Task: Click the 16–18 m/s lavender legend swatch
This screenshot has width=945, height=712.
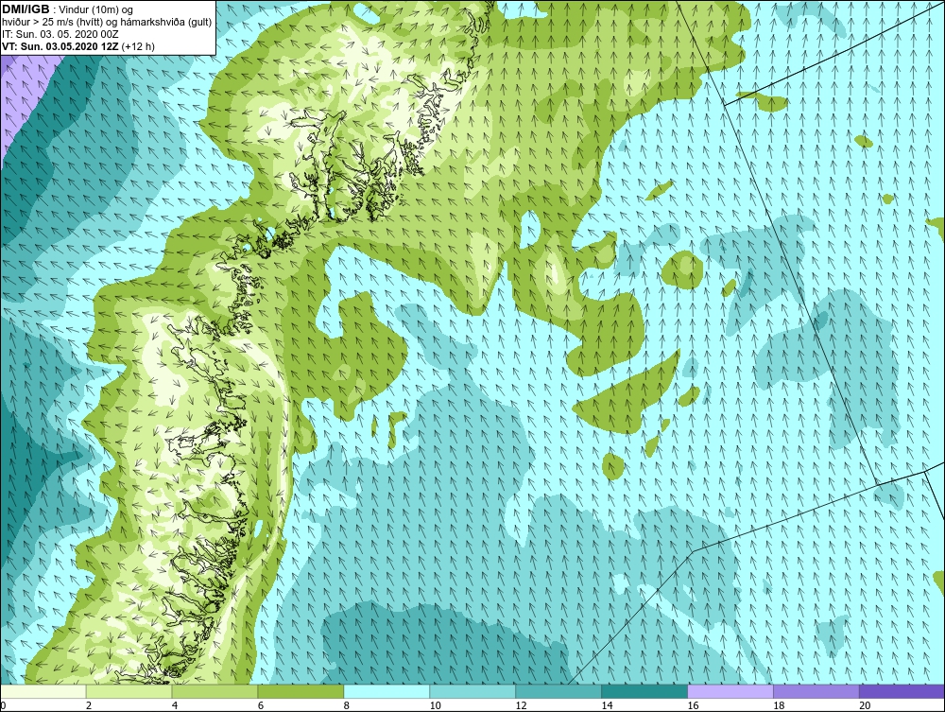Action: (x=730, y=691)
